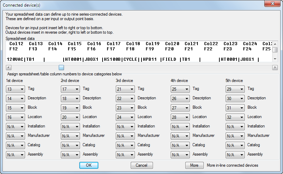The image size is (283, 174).
Task: Open the 3rd device Manufacturer dropdown
Action: [x=125, y=136]
